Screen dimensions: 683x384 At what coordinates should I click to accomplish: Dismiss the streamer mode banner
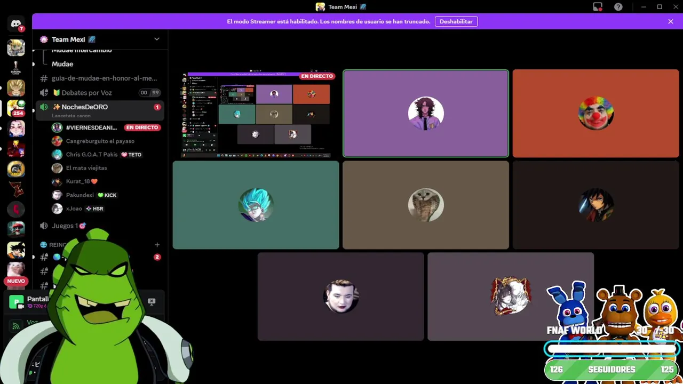[x=671, y=21]
